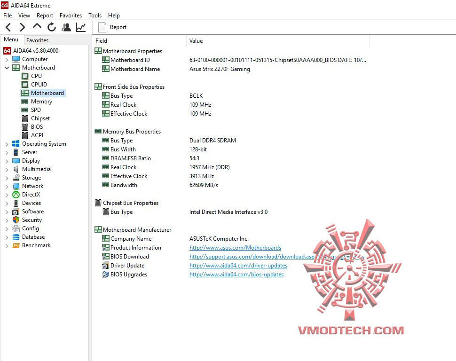
Task: Select the Devices tree item label
Action: tap(31, 203)
